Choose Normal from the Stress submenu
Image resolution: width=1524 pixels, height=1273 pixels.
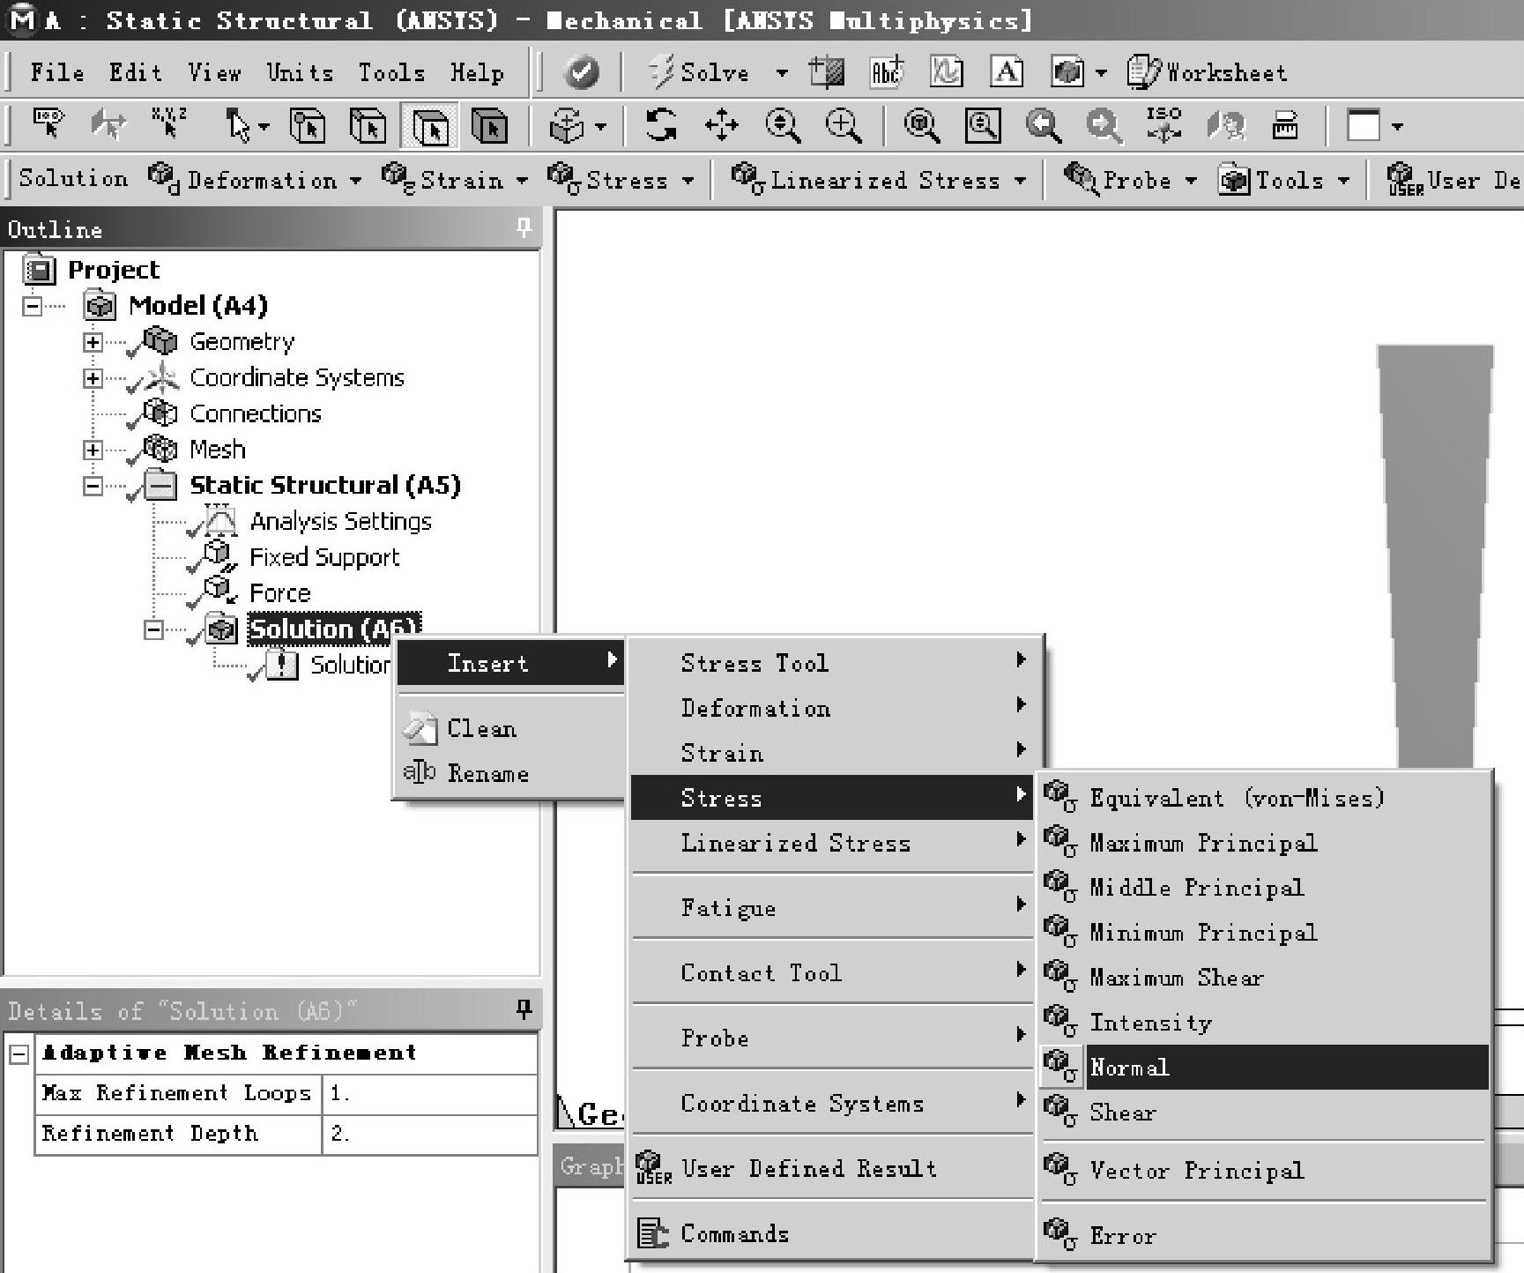(x=1265, y=1067)
